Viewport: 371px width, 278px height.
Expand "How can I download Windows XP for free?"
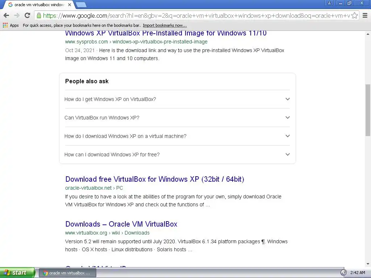[x=177, y=155]
